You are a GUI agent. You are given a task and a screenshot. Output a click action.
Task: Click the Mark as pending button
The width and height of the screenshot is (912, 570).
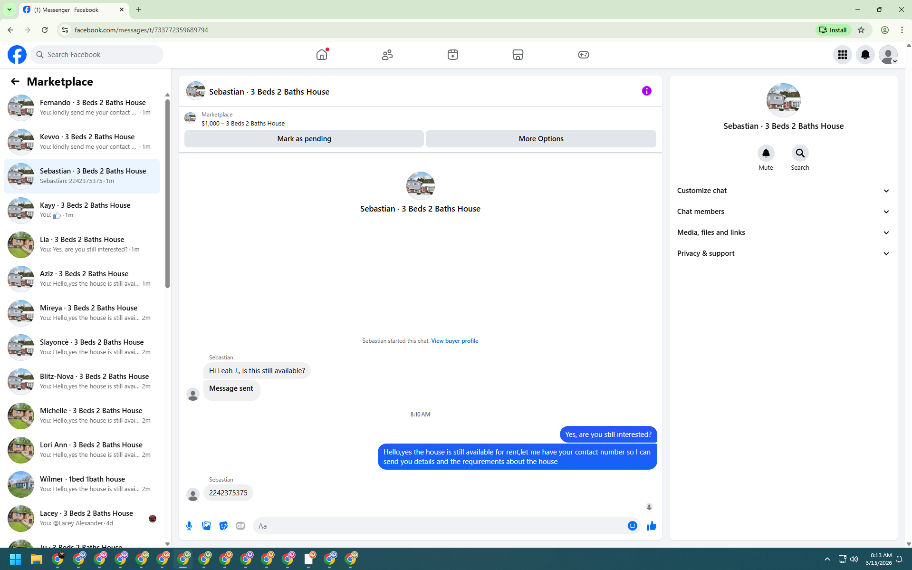(304, 139)
